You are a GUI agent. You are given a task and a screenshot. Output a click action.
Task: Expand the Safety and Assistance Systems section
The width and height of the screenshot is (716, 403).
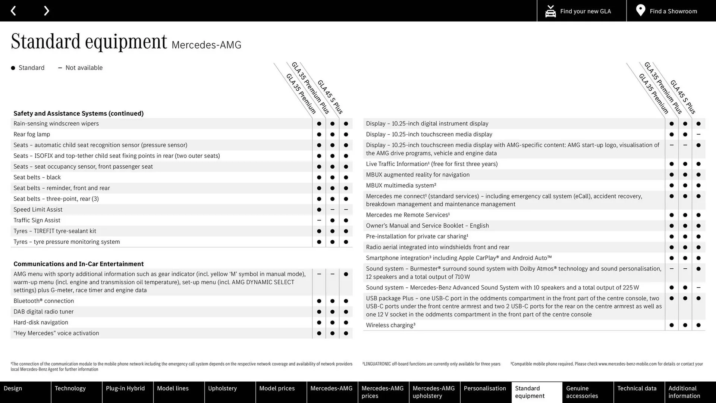tap(78, 113)
